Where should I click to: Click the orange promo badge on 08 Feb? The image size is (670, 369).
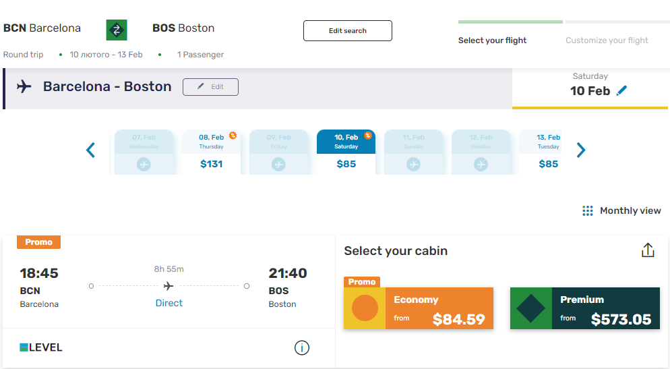coord(233,135)
